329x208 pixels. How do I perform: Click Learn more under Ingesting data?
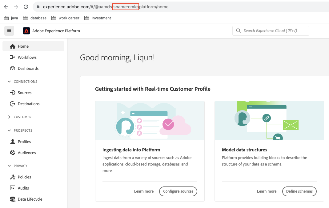click(144, 191)
